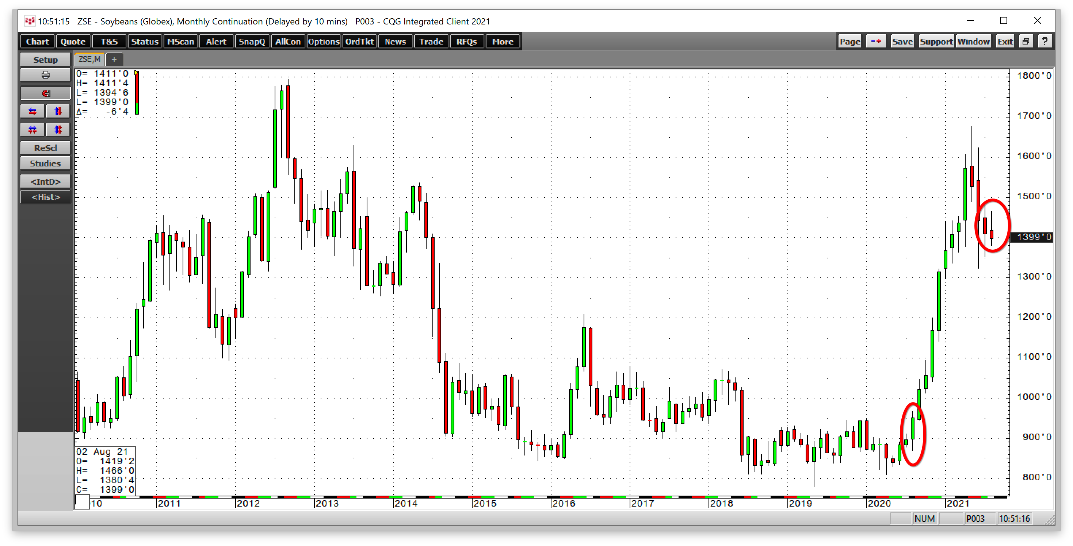The image size is (1073, 546).
Task: Click the ReScl rescale button
Action: (x=45, y=148)
